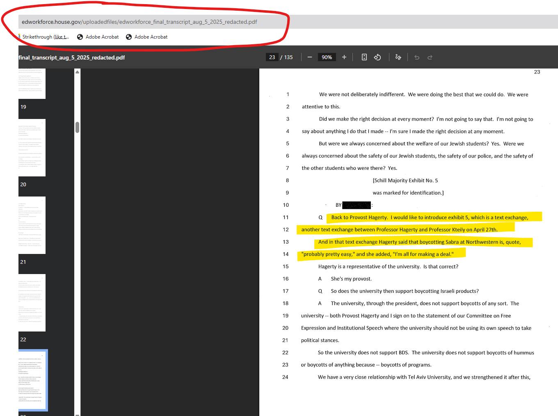Rotate the PDF counterclockwise
The width and height of the screenshot is (558, 416).
click(377, 57)
